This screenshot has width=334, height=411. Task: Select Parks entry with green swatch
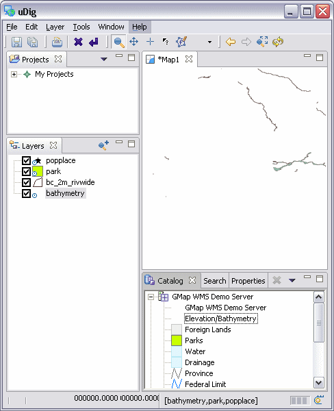(194, 340)
